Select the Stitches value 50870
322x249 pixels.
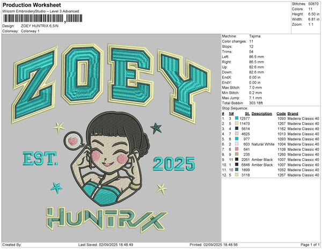click(313, 4)
